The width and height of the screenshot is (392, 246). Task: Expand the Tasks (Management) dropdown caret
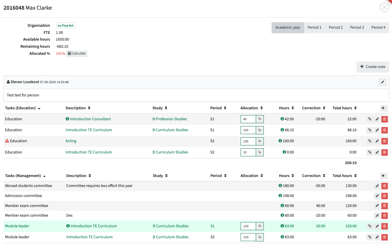44,176
